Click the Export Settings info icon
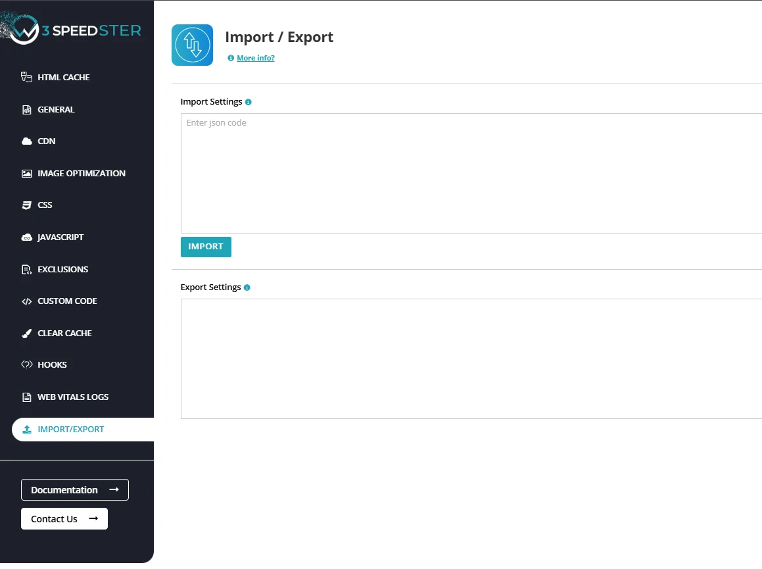The image size is (762, 569). [247, 287]
